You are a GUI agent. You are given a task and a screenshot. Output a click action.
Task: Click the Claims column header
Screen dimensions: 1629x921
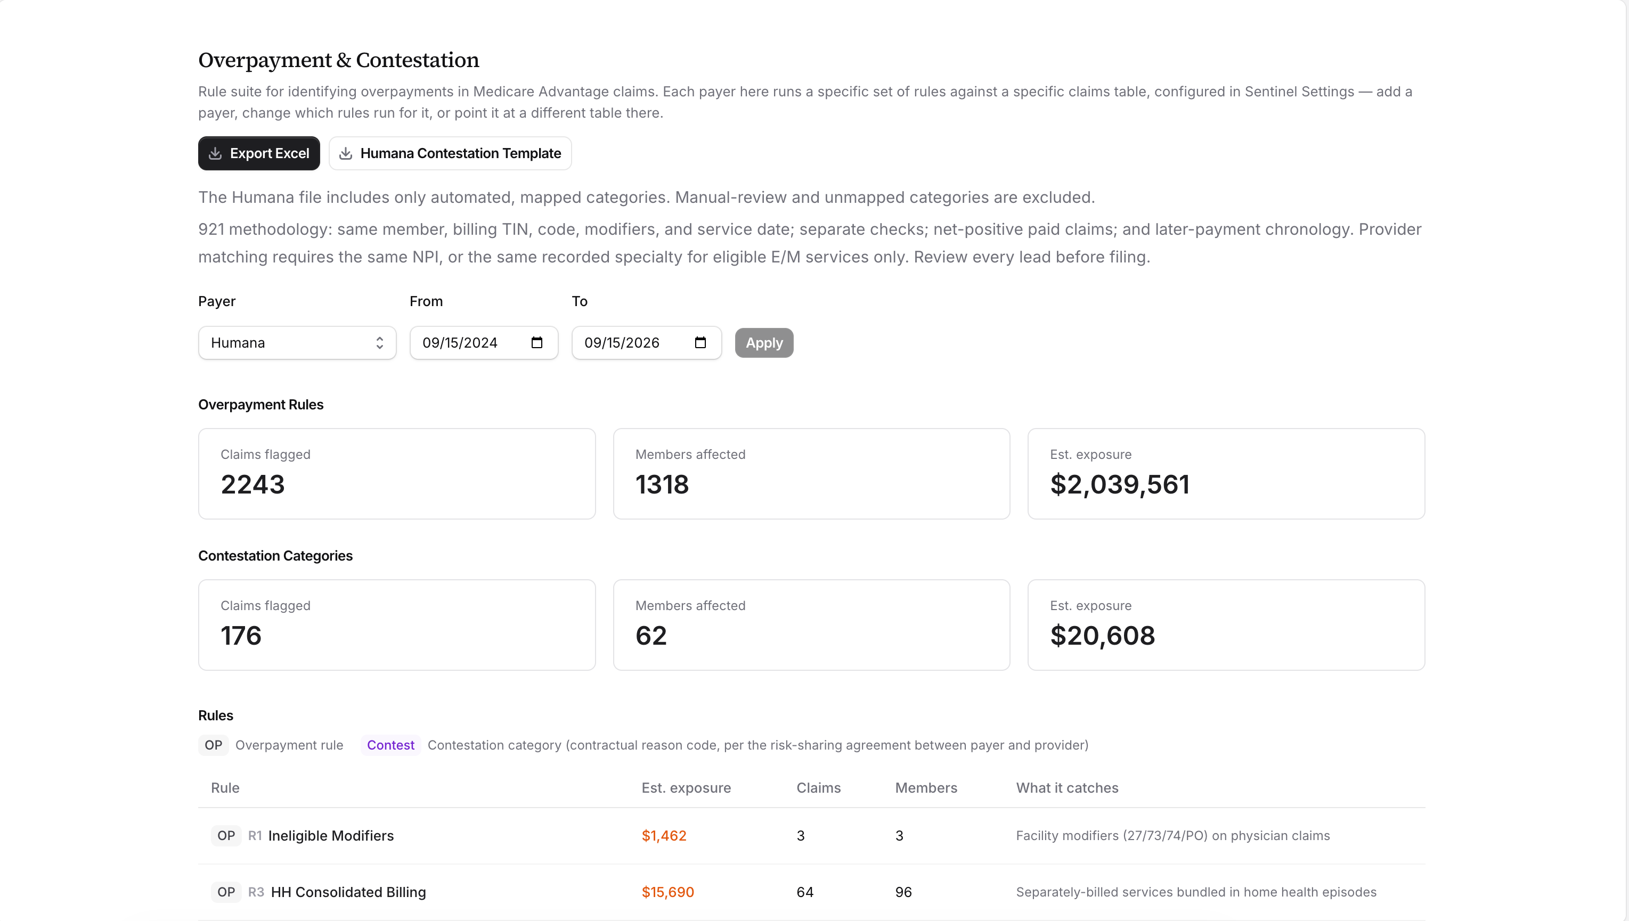point(818,787)
